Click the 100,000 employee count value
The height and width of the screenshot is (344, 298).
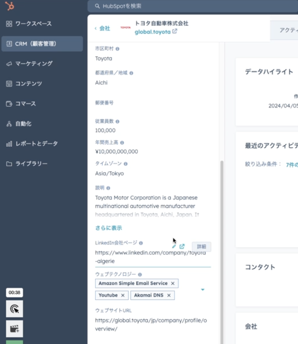click(x=105, y=131)
